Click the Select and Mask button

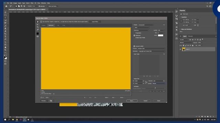(53, 6)
